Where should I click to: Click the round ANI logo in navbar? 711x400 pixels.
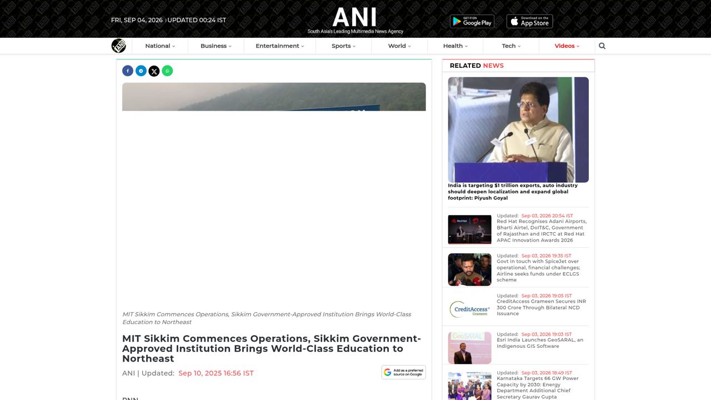[x=118, y=46]
